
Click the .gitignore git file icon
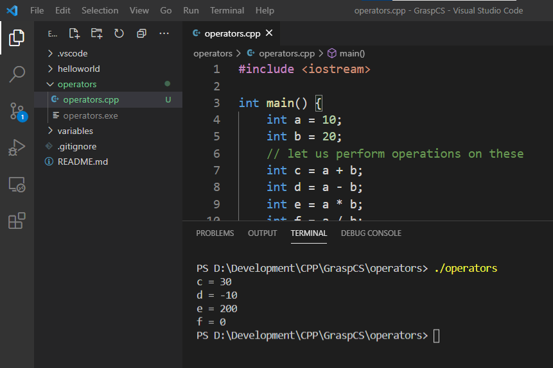[x=49, y=146]
